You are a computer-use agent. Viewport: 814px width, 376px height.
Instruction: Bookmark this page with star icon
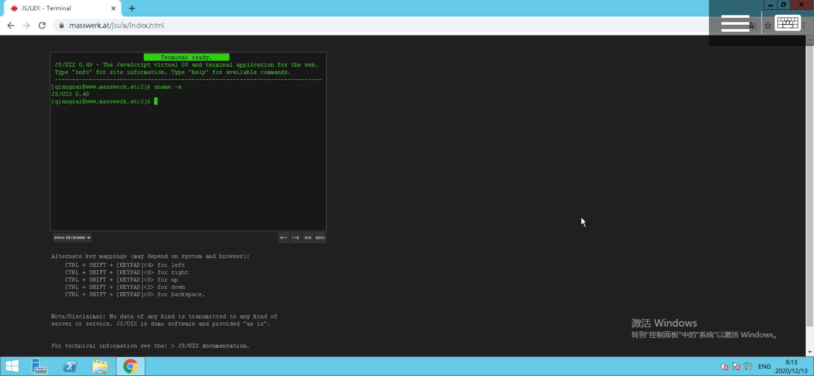coord(768,25)
